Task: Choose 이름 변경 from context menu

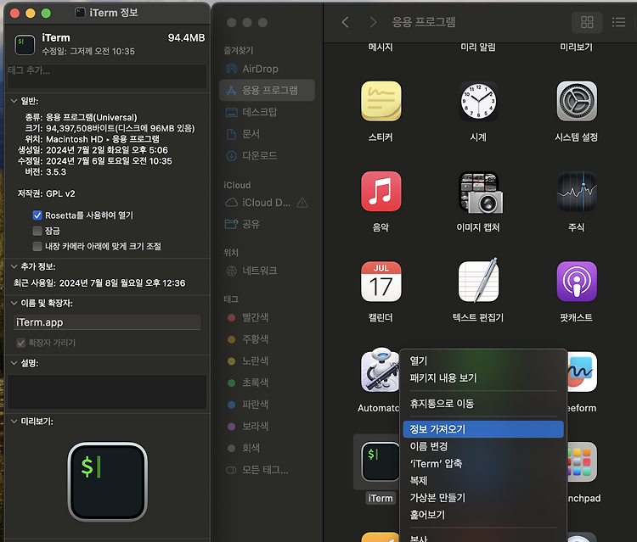Action: click(x=483, y=446)
